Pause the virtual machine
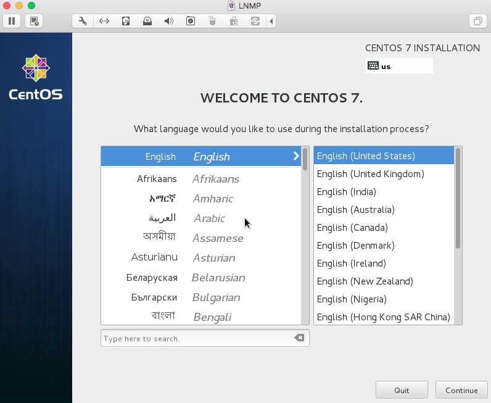 [12, 21]
